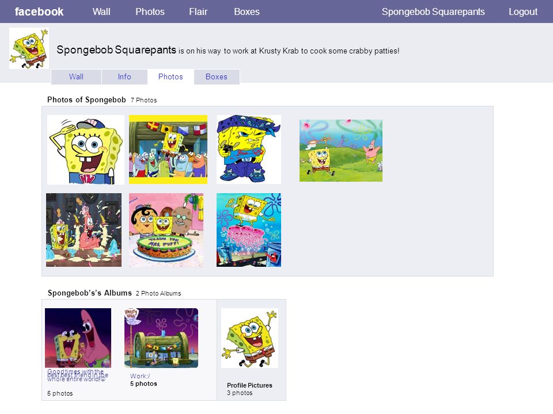Screen dimensions: 553x414
Task: Click the 7 Photos count text
Action: (x=144, y=100)
